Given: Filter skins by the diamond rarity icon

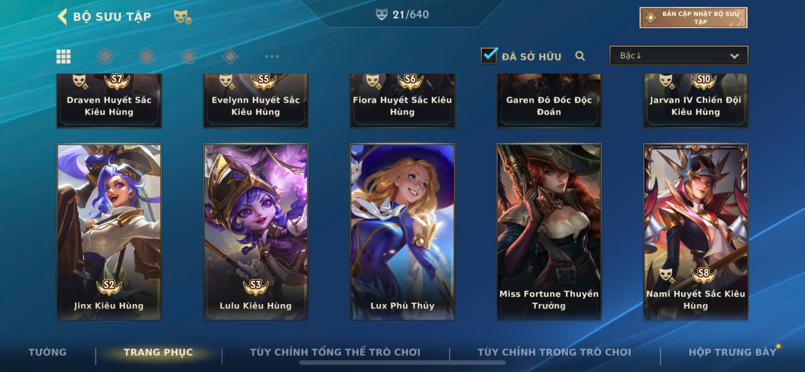Looking at the screenshot, I should point(230,57).
